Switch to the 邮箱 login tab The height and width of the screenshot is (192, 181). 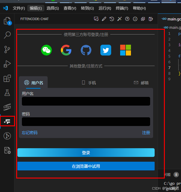pyautogui.click(x=141, y=83)
